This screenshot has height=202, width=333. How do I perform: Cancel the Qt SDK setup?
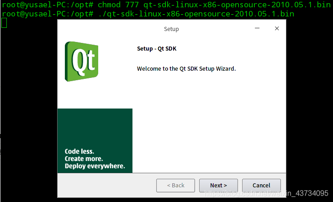[x=261, y=186]
